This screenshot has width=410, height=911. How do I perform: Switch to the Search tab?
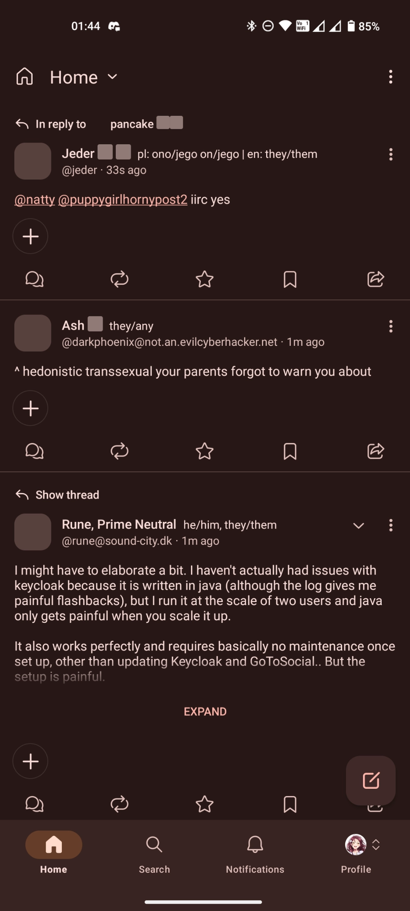154,851
